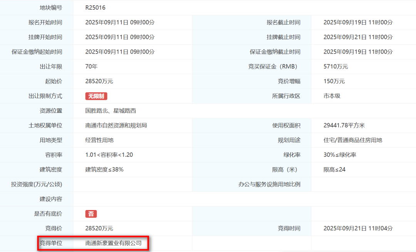
Task: Click the 起始价 label
Action: (54, 81)
